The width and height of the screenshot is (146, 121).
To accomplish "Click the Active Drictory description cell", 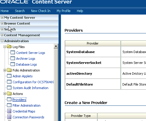I will 133,74.
